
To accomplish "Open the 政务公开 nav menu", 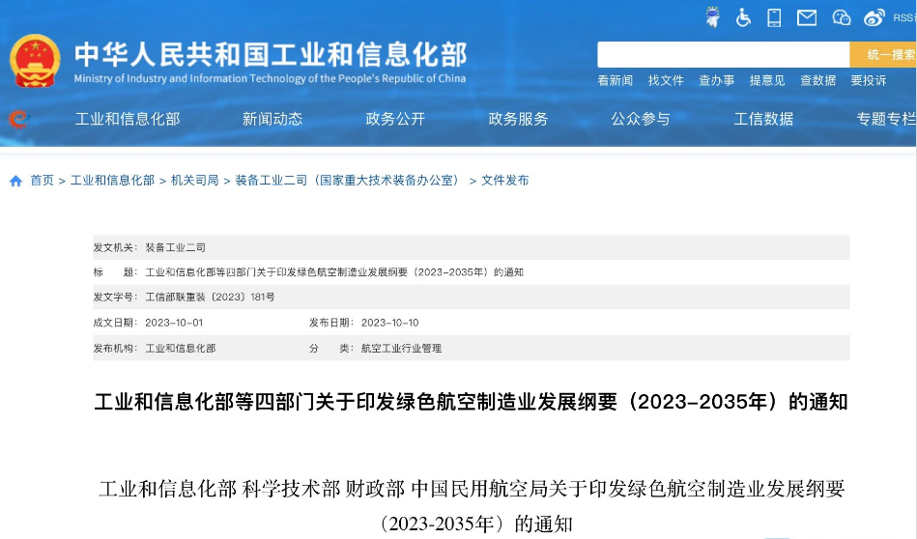I will [x=395, y=119].
